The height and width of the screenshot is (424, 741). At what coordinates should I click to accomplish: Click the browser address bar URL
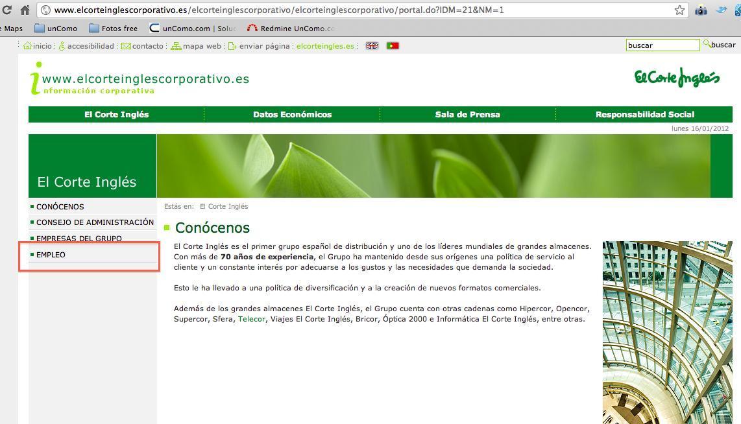click(279, 10)
